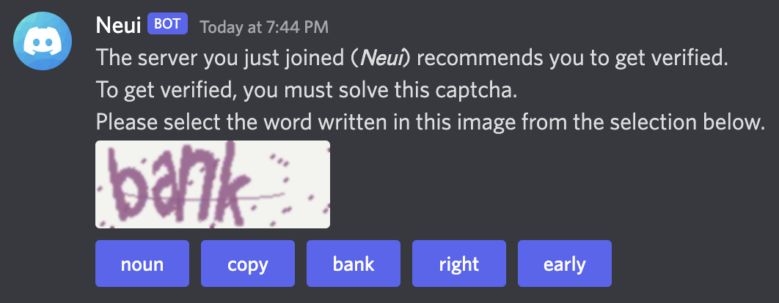The height and width of the screenshot is (303, 779).
Task: Choose the "copy" answer button
Action: (x=248, y=263)
